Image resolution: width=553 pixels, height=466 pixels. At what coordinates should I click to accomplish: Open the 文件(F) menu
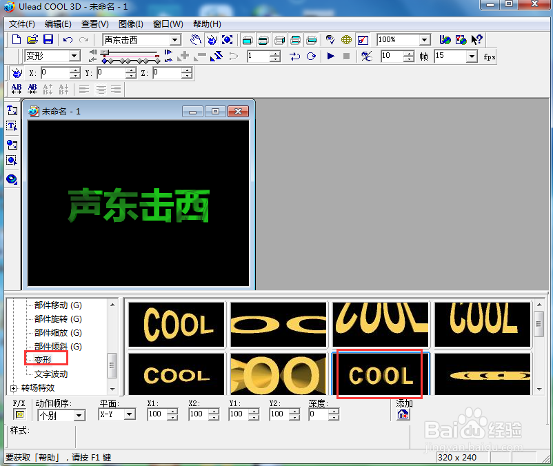(x=22, y=24)
